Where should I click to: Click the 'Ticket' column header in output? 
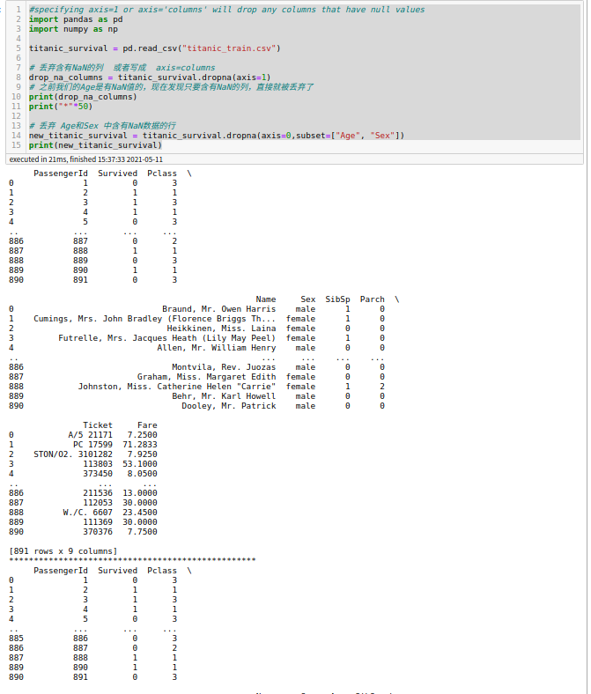click(x=98, y=425)
